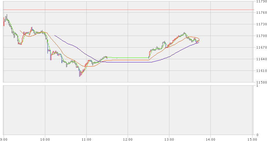Click the lowest candlestick before 11:00
267x141 pixels.
click(x=80, y=74)
